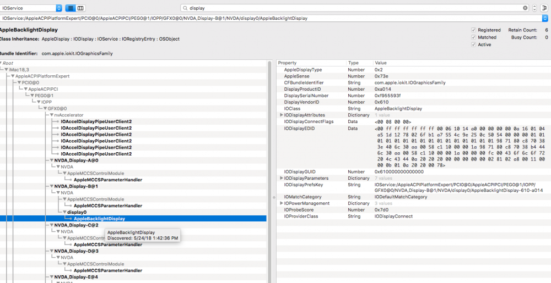The height and width of the screenshot is (283, 551).
Task: Select AppleMCCSParameterHandler under Display-A@0
Action: (108, 180)
